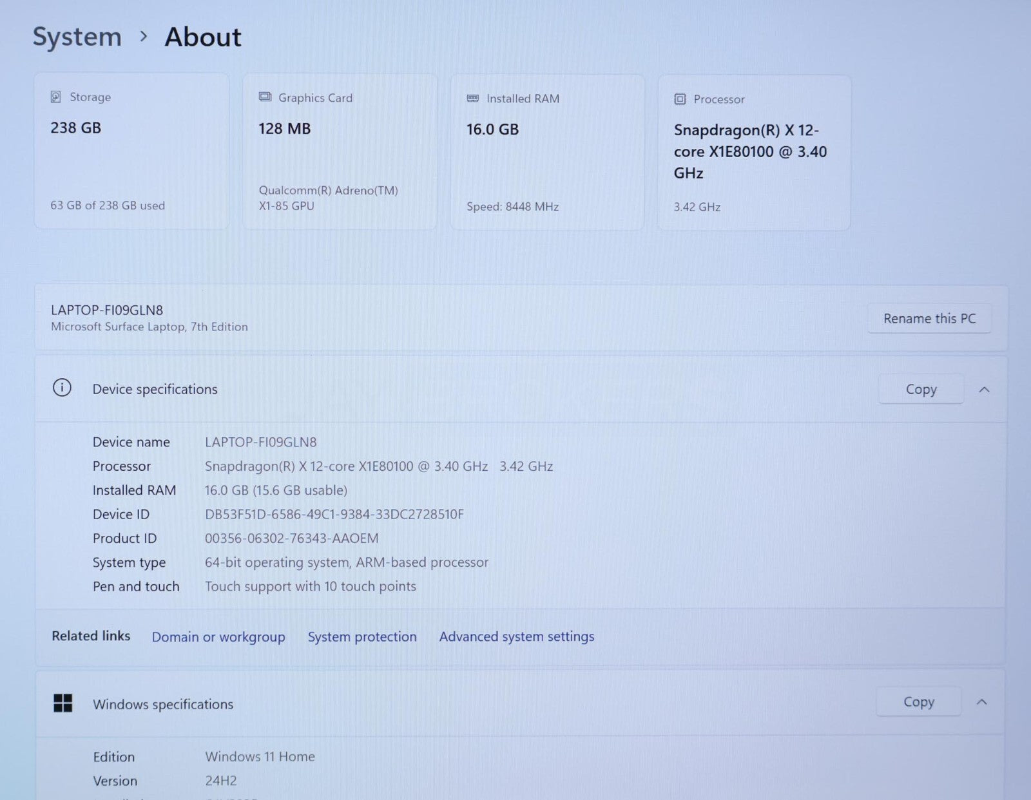Click the Windows logo beside Windows specifications
1031x800 pixels.
[x=63, y=703]
